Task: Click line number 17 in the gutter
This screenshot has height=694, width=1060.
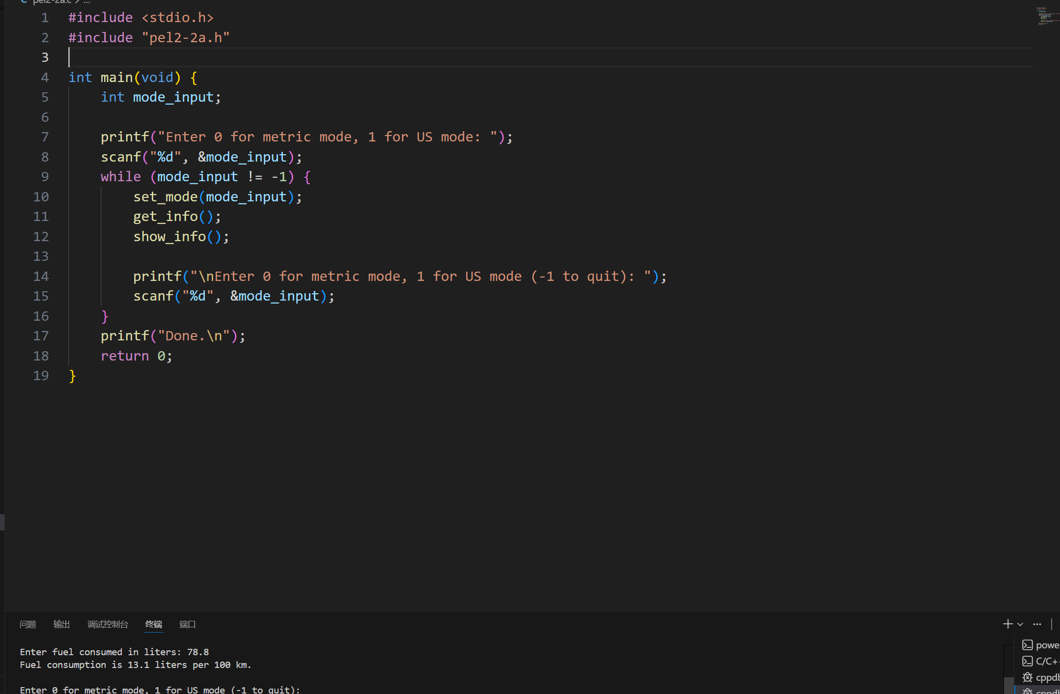Action: pos(41,336)
